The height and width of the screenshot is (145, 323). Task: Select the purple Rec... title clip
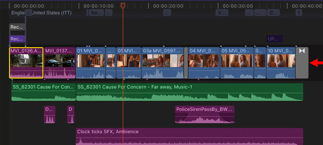click(x=17, y=39)
